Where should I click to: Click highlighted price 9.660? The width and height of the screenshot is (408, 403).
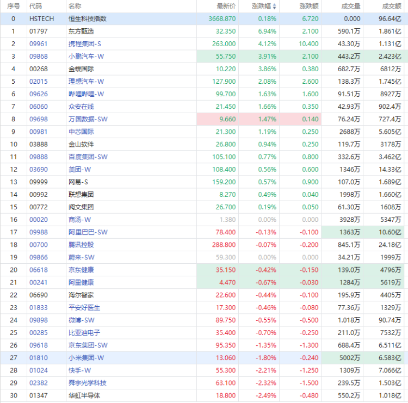coord(227,119)
